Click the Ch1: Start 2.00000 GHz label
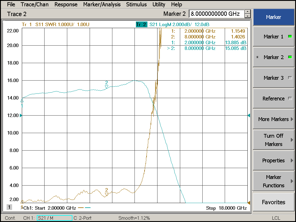 (x=50, y=208)
